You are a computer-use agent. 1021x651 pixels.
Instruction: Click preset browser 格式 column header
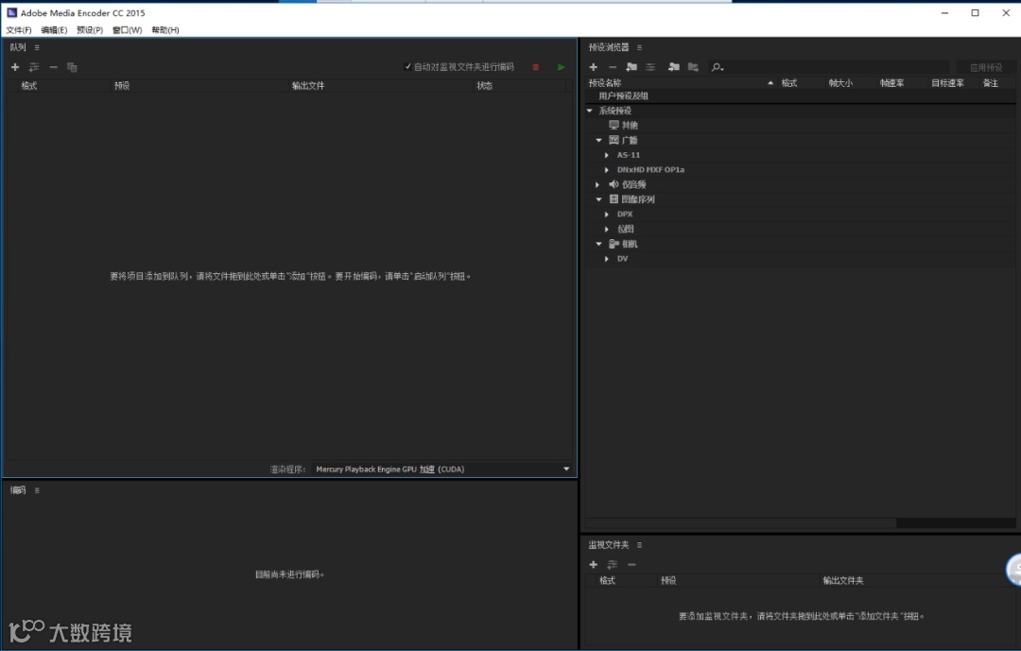[789, 83]
